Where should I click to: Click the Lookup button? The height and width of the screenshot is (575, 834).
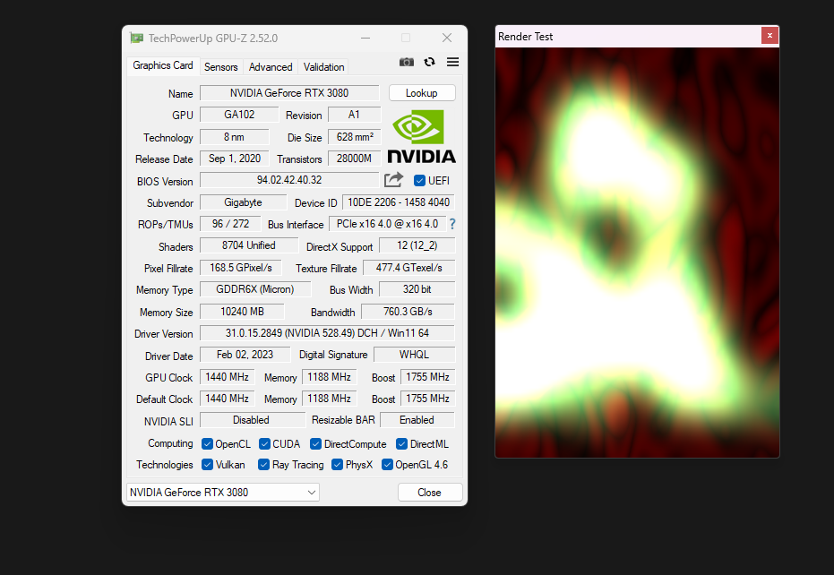422,93
